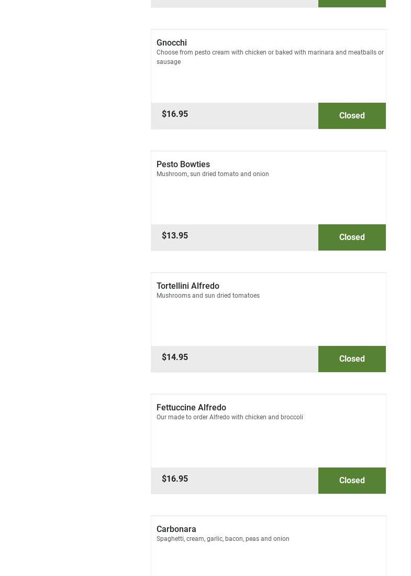Click the $13.95 price for Pesto Bowties
The image size is (411, 576).
click(x=175, y=236)
